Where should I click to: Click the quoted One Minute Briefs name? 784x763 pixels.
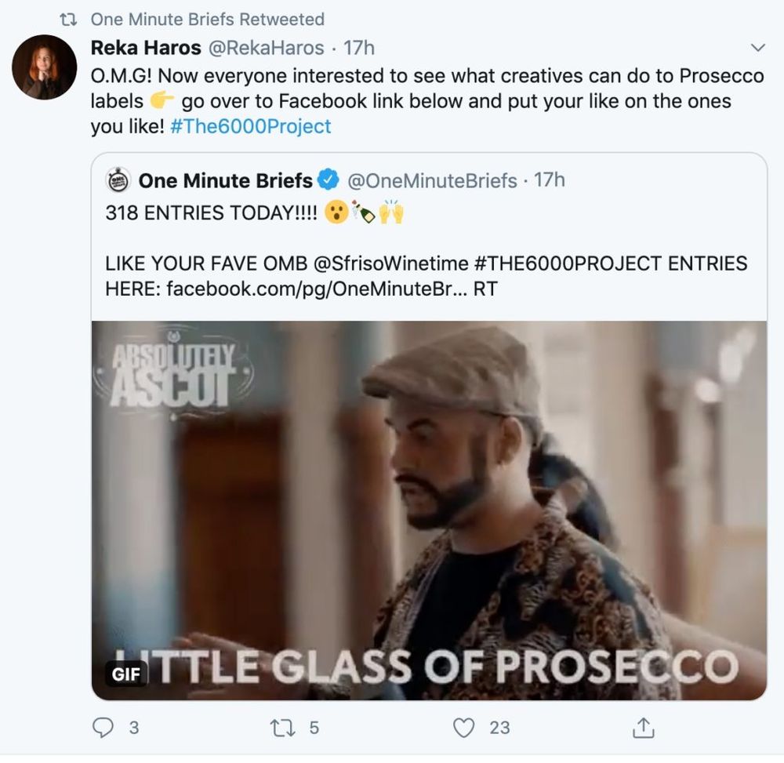(225, 180)
